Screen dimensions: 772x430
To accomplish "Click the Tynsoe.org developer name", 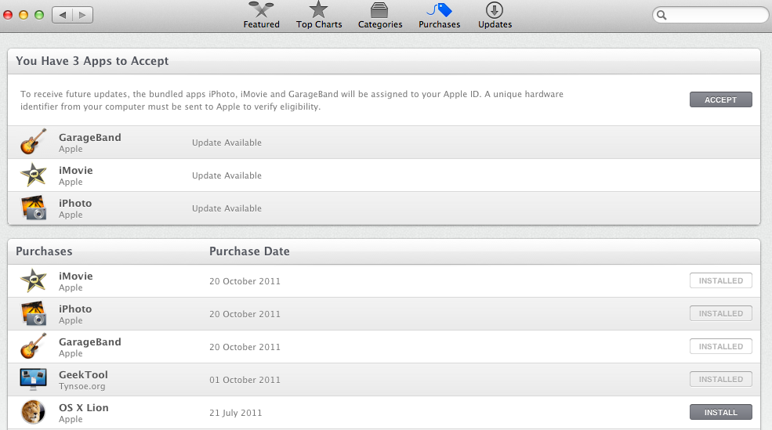I will click(x=82, y=386).
